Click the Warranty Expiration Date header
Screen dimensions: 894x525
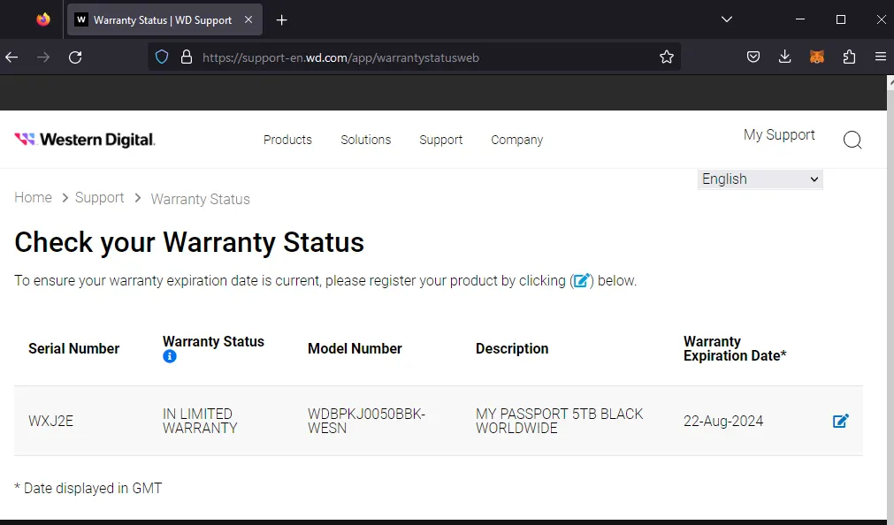[735, 348]
